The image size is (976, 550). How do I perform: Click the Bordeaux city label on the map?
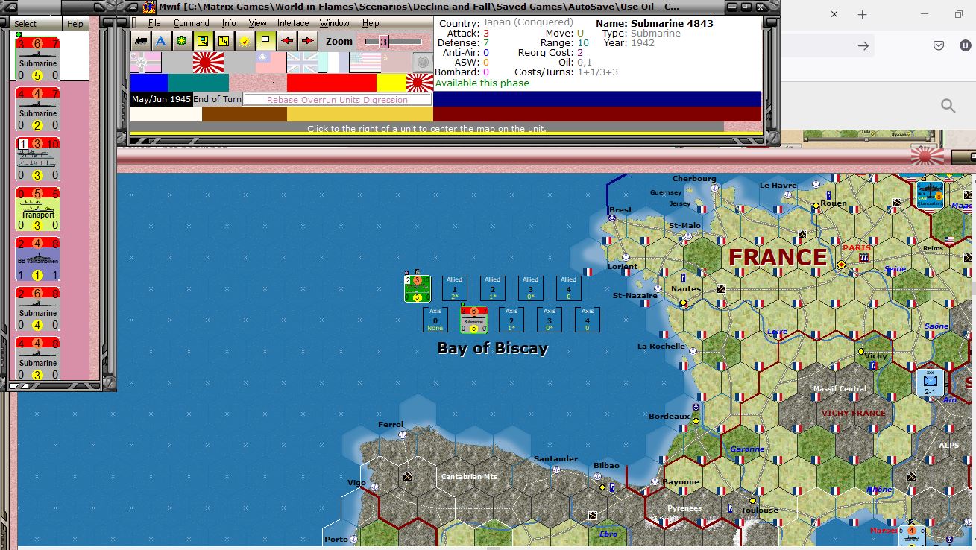(669, 417)
